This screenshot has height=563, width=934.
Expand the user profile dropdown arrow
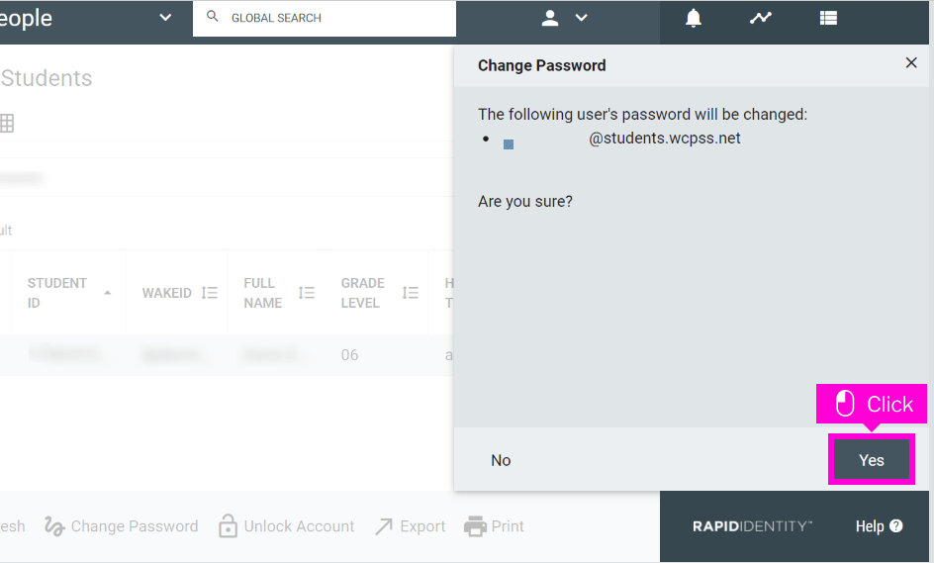(582, 18)
